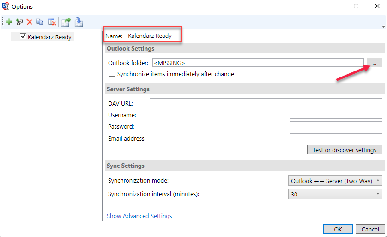This screenshot has width=387, height=237.
Task: Clear cache of selected profile icon
Action: click(x=52, y=23)
